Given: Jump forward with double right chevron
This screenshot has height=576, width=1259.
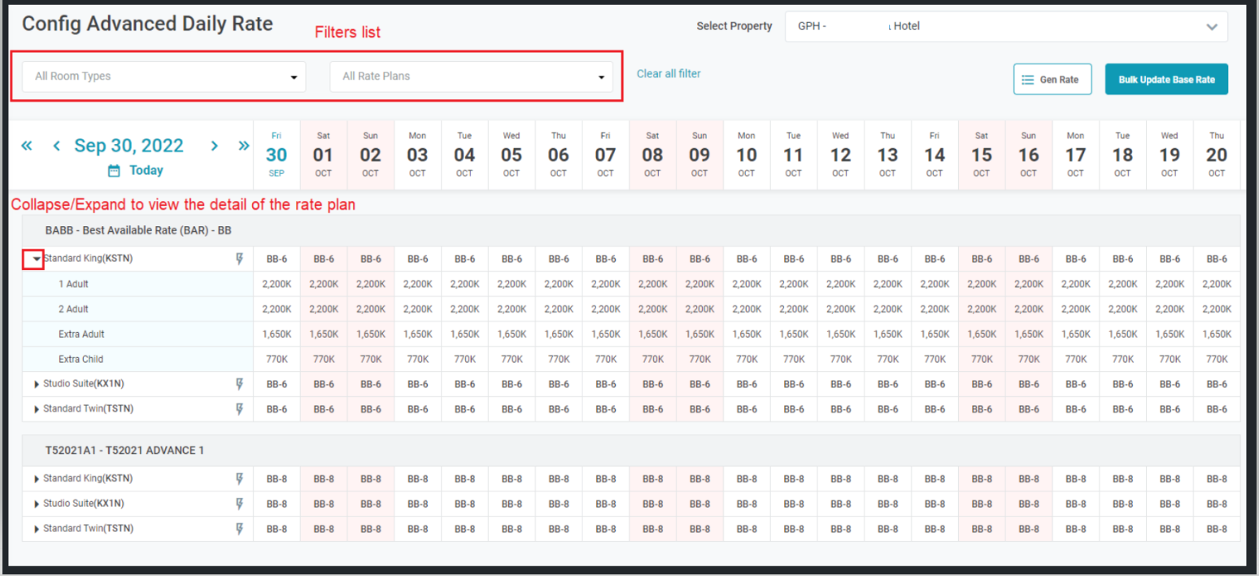Looking at the screenshot, I should [x=243, y=146].
